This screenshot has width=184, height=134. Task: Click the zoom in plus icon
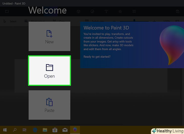(x=154, y=21)
